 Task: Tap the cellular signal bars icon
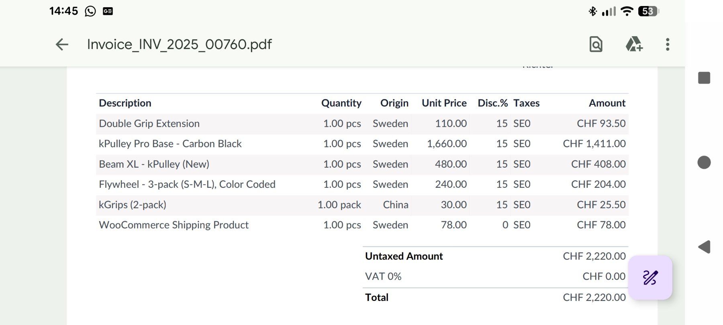609,11
